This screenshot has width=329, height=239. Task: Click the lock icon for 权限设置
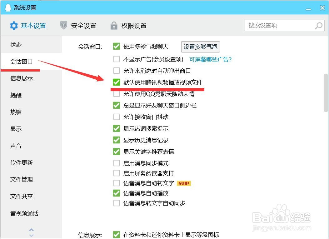(114, 25)
